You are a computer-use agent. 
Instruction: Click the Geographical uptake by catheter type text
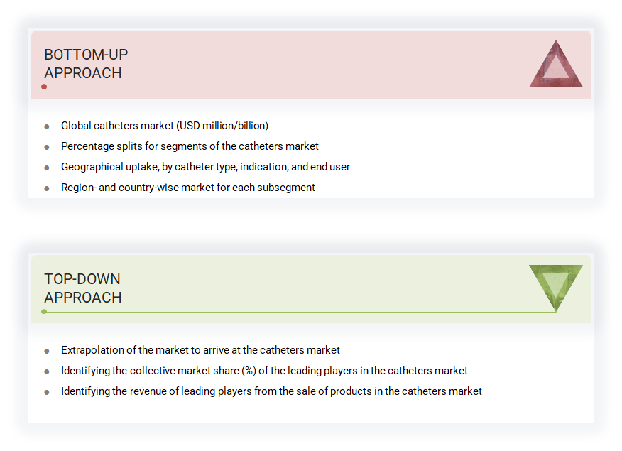coord(205,167)
